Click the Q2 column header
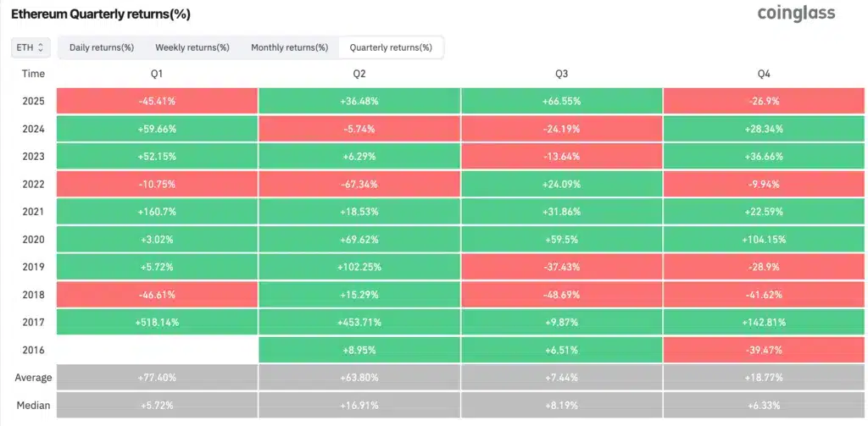 (x=359, y=75)
